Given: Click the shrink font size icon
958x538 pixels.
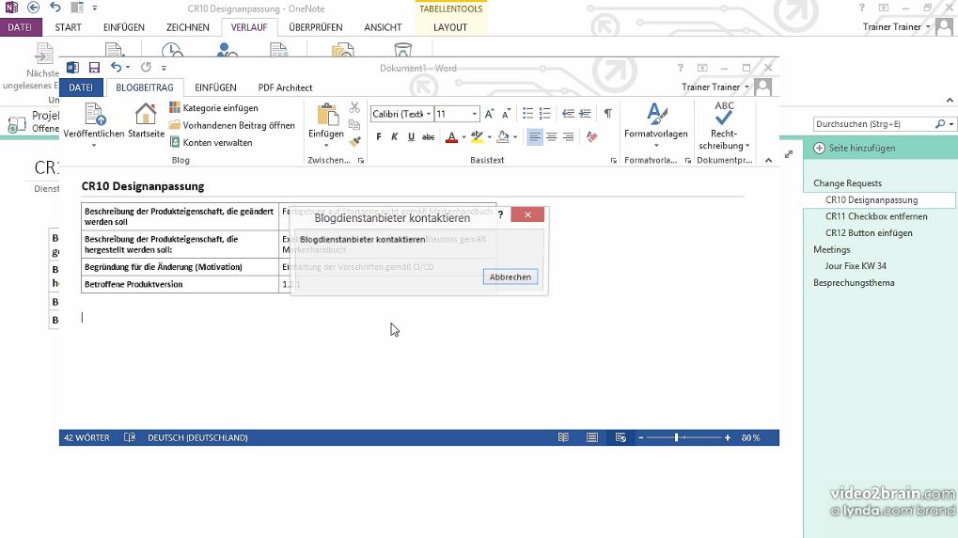Looking at the screenshot, I should 506,114.
